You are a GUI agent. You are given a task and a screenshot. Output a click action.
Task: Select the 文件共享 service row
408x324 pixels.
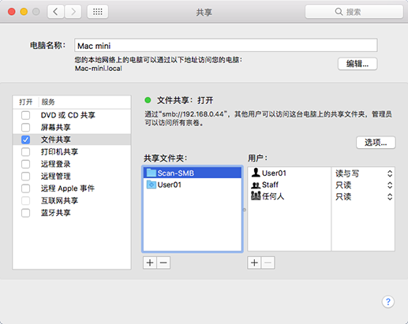pos(72,140)
